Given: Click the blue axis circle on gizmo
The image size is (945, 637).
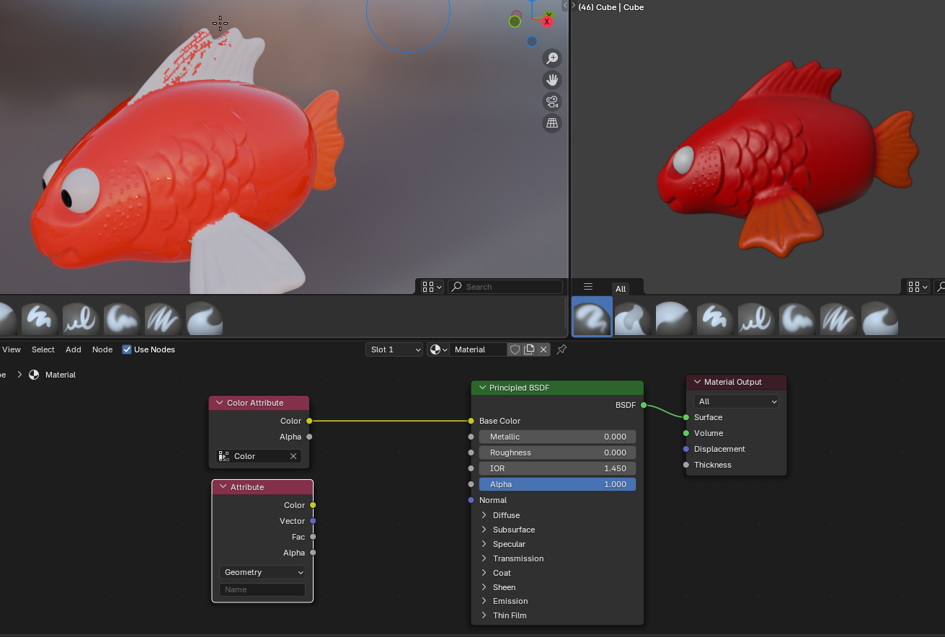Looking at the screenshot, I should point(532,42).
